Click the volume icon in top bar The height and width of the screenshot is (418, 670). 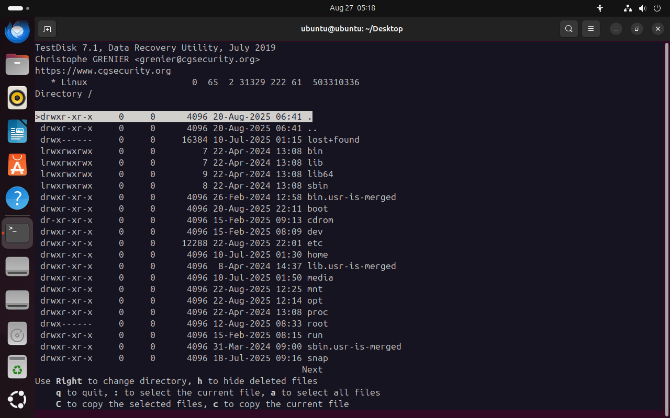pyautogui.click(x=643, y=8)
